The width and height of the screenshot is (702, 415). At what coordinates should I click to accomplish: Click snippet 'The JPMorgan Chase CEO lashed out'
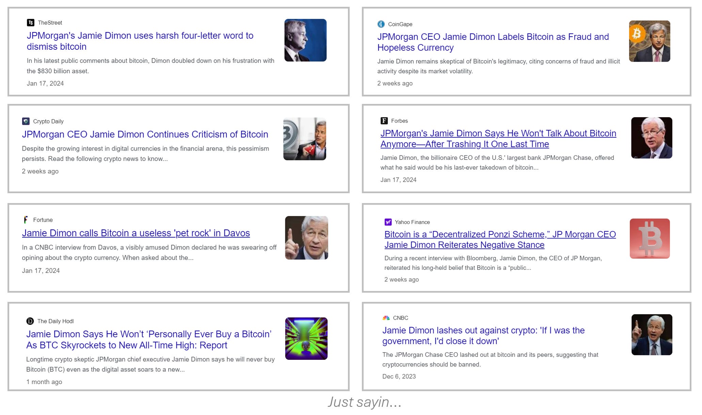[490, 359]
